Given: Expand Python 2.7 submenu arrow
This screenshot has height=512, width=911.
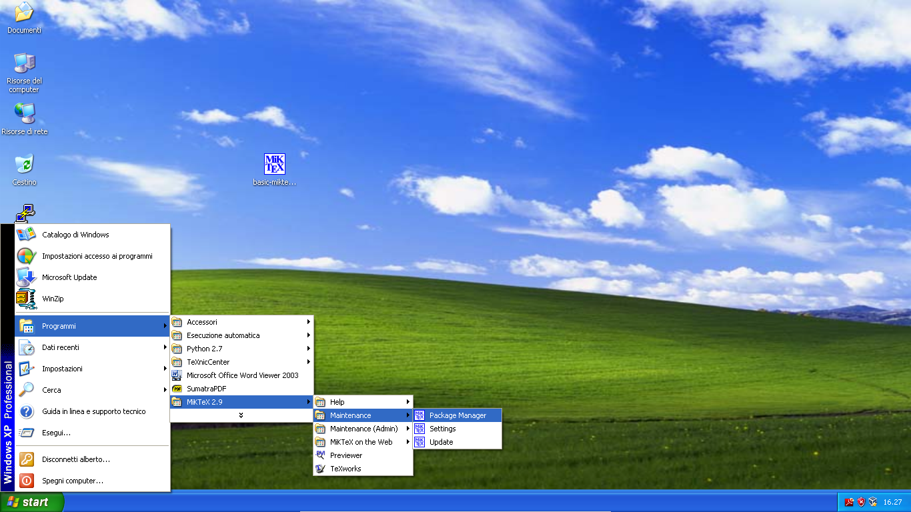Looking at the screenshot, I should (309, 349).
